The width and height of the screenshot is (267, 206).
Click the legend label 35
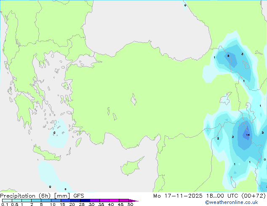(x=101, y=204)
